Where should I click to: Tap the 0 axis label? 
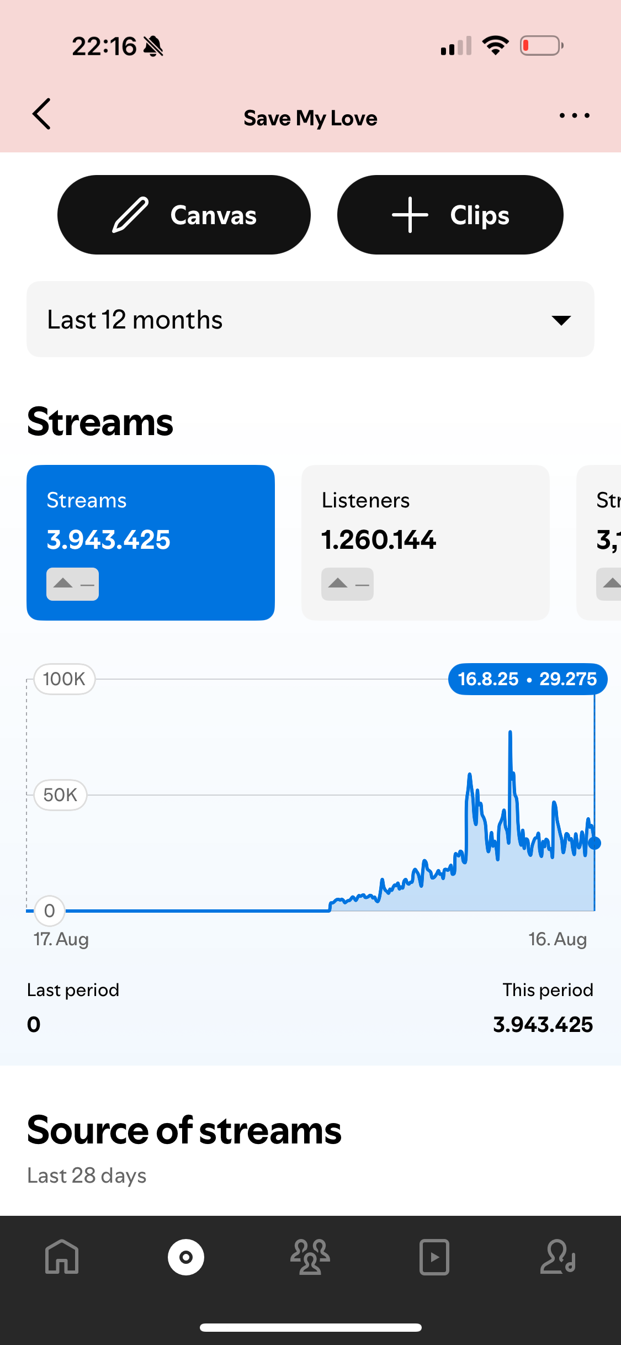pos(50,911)
